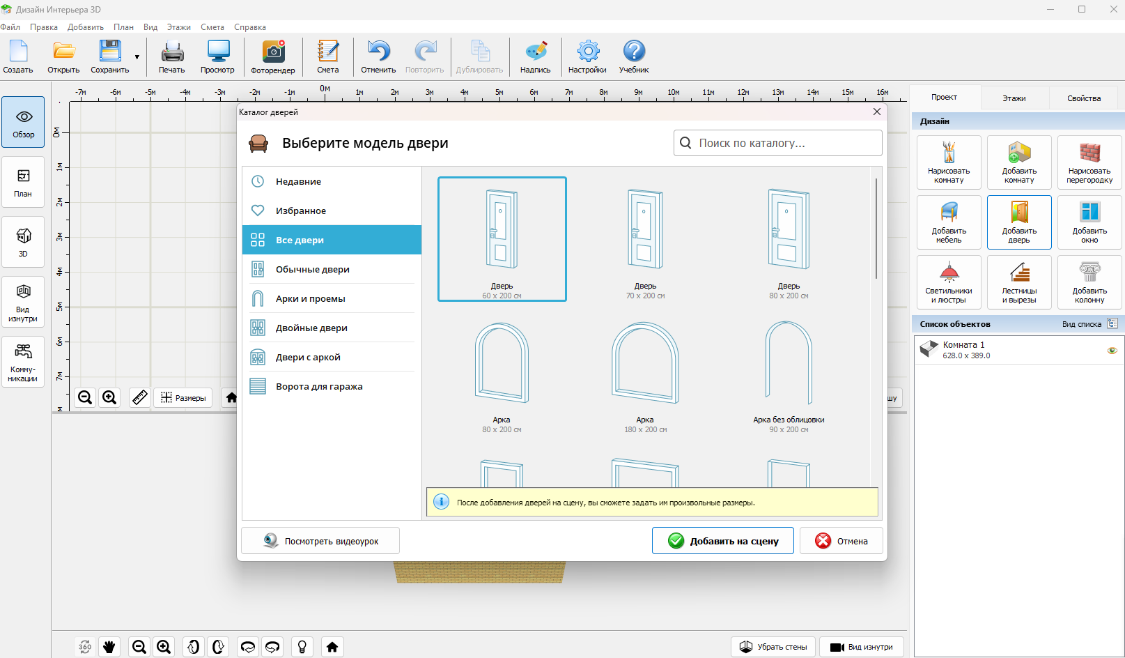Click Посмотреть видеоурок button
Image resolution: width=1125 pixels, height=658 pixels.
coord(320,541)
